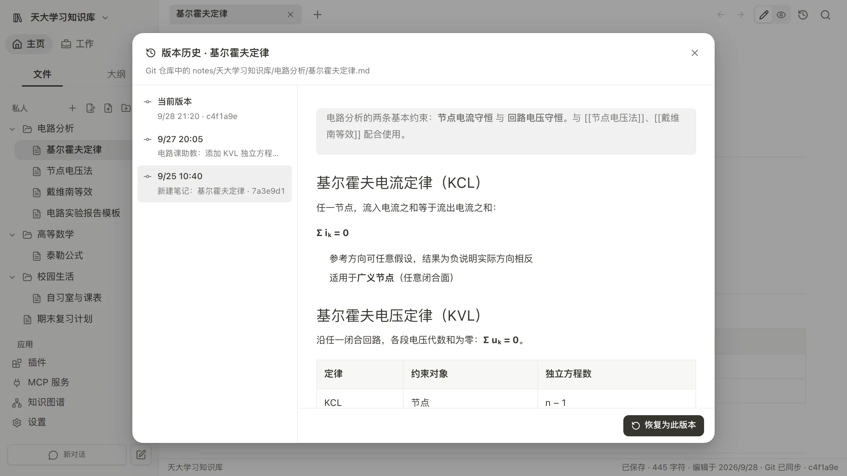Screen dimensions: 847x476
Task: Click the library books icon
Action: tap(18, 18)
